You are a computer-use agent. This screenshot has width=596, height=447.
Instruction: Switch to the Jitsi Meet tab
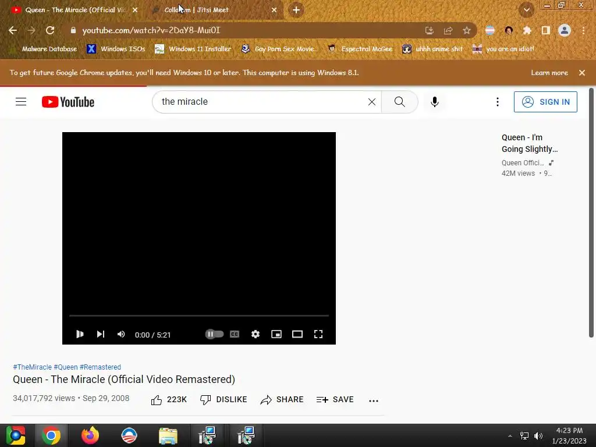[x=213, y=10]
